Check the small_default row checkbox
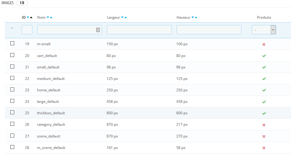The height and width of the screenshot is (158, 291). tap(12, 66)
